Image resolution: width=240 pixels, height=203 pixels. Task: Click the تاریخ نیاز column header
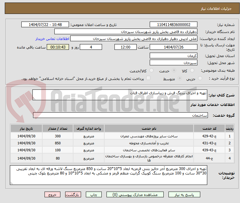(x=26, y=128)
